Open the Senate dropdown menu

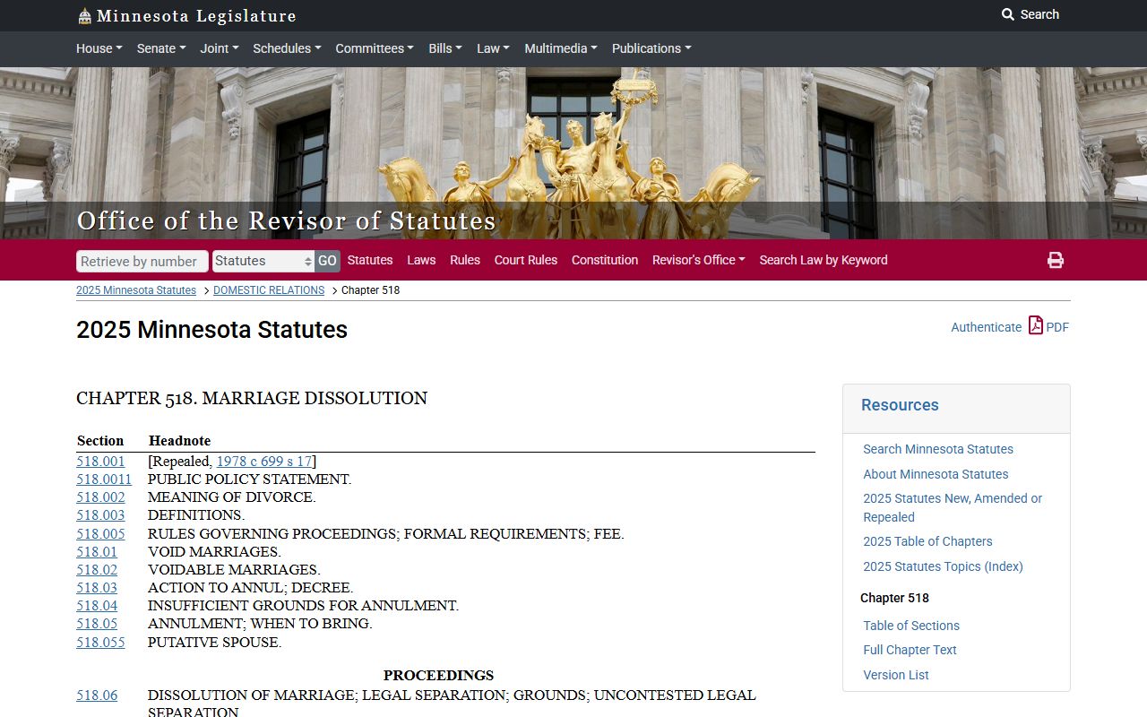tap(161, 48)
